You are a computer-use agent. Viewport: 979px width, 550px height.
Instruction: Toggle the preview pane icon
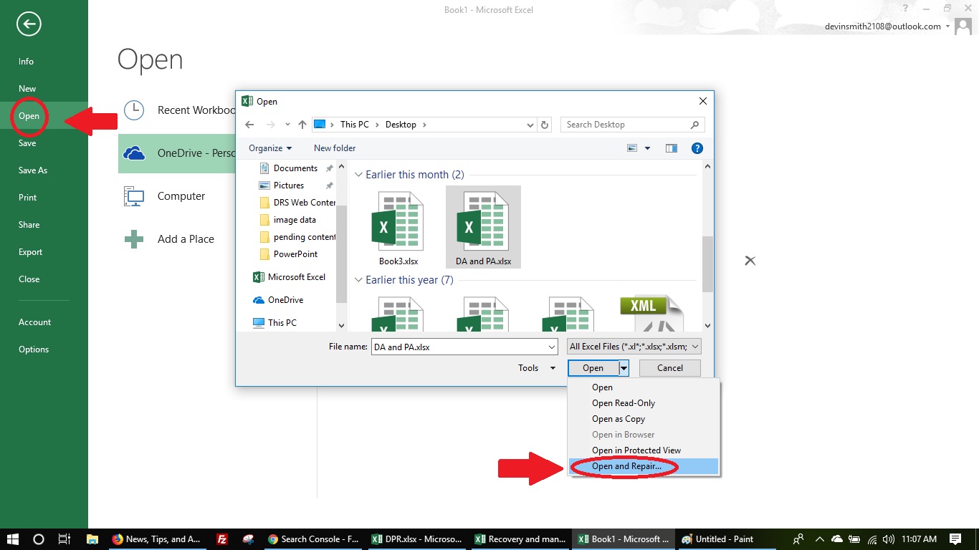[x=672, y=148]
